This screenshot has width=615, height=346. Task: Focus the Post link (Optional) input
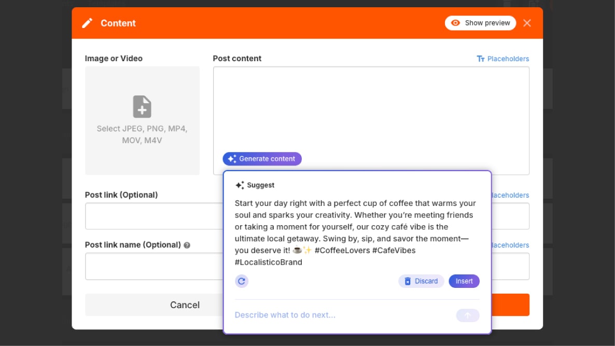pos(153,216)
